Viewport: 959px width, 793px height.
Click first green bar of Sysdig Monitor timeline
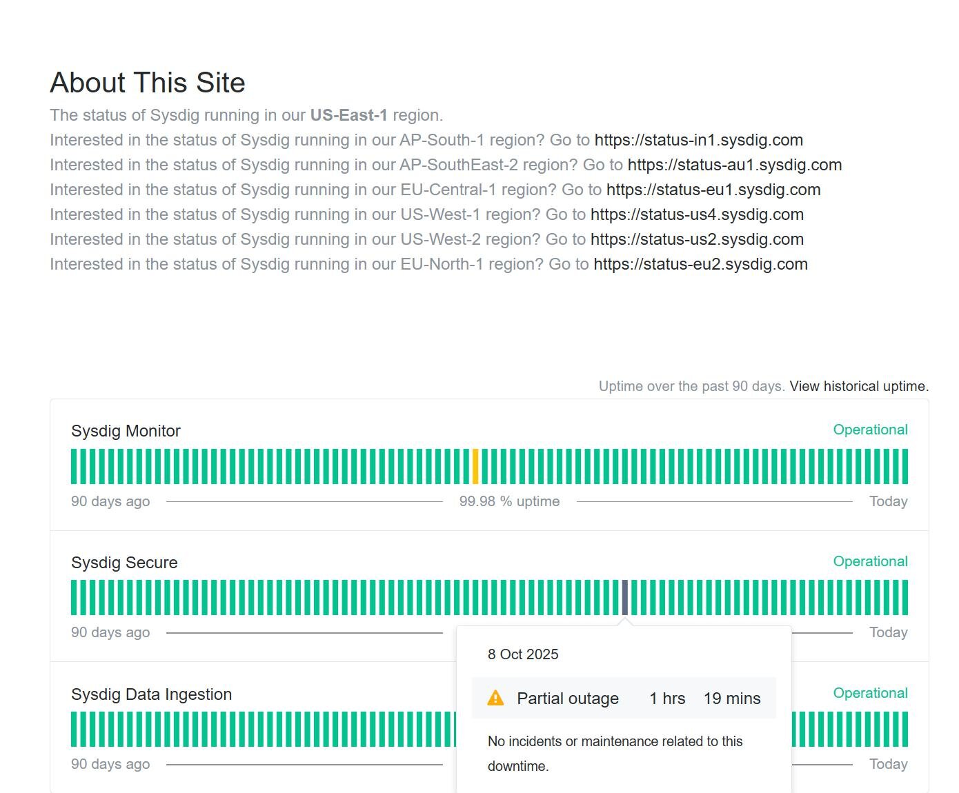click(x=74, y=466)
